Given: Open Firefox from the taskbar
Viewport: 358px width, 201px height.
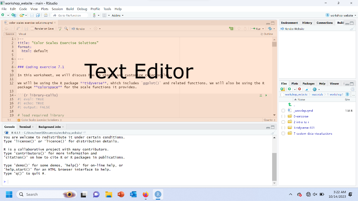Looking at the screenshot, I should 145,194.
